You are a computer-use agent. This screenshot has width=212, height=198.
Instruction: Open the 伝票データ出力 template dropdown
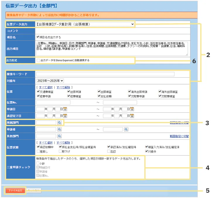pyautogui.click(x=85, y=24)
